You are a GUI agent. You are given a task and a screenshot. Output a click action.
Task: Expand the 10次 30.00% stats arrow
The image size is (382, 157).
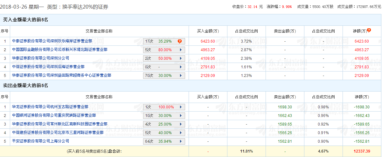(x=181, y=116)
